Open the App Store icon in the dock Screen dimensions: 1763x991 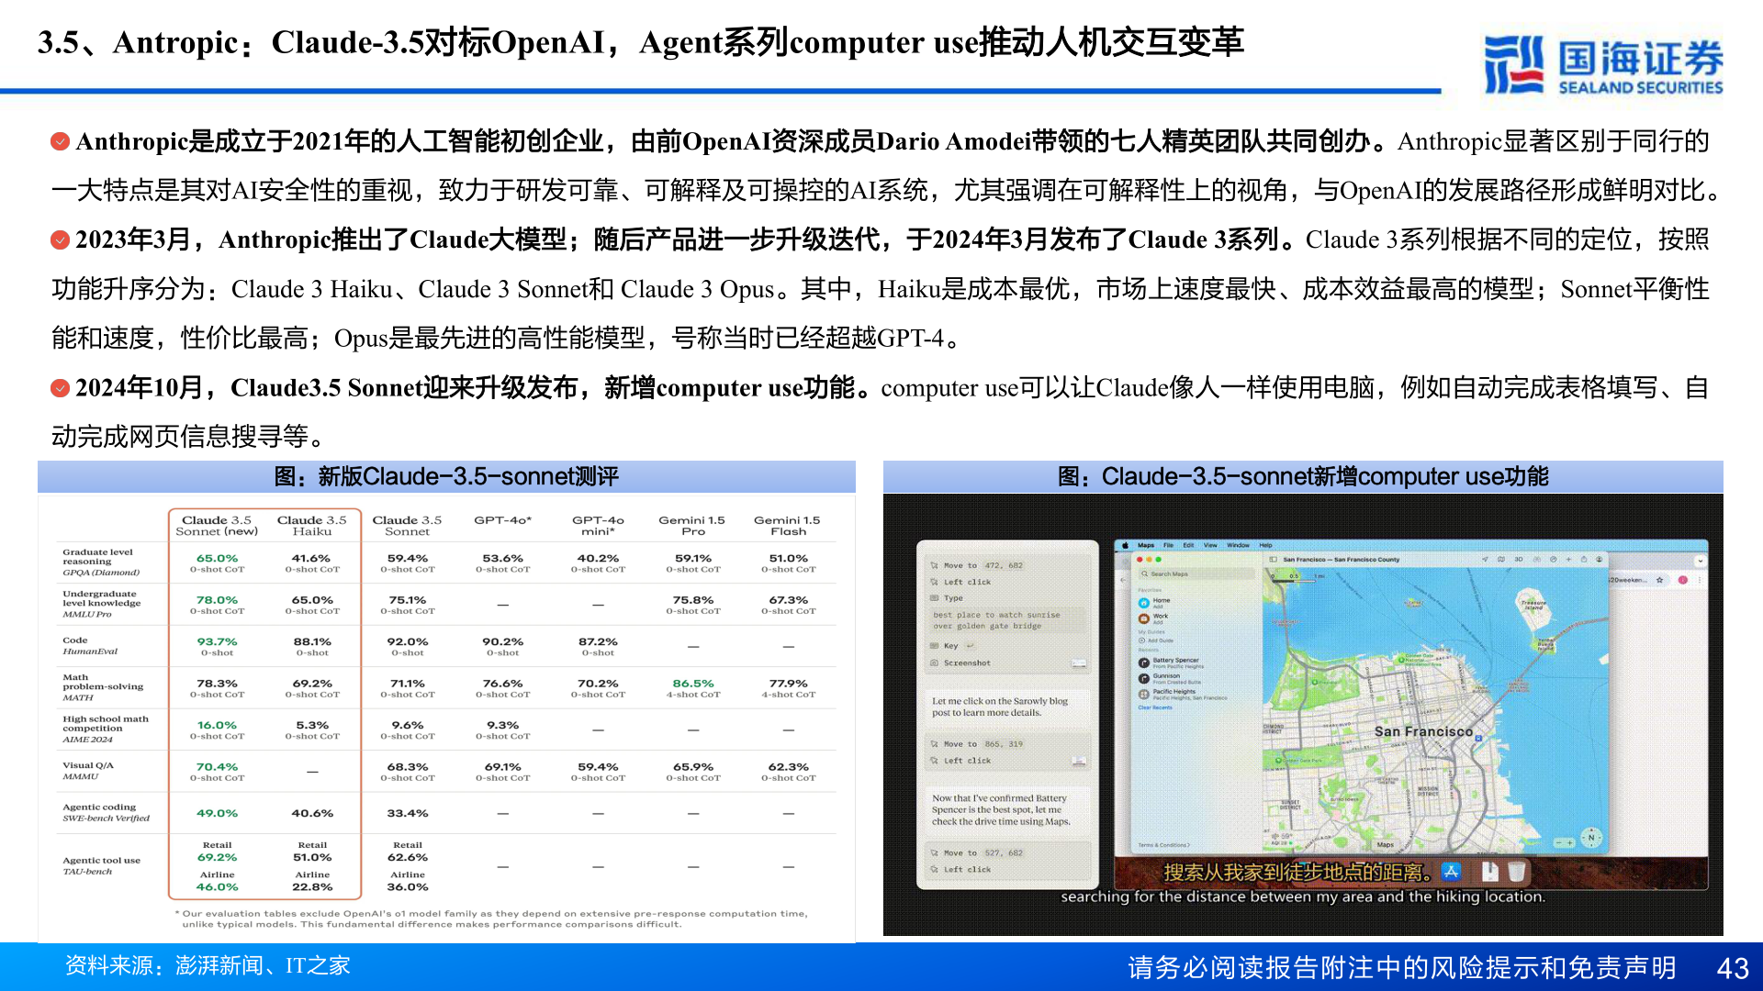coord(1451,871)
